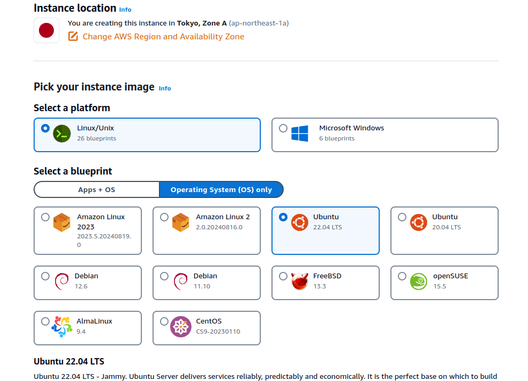
Task: Switch to the Apps + OS tab
Action: tap(97, 190)
